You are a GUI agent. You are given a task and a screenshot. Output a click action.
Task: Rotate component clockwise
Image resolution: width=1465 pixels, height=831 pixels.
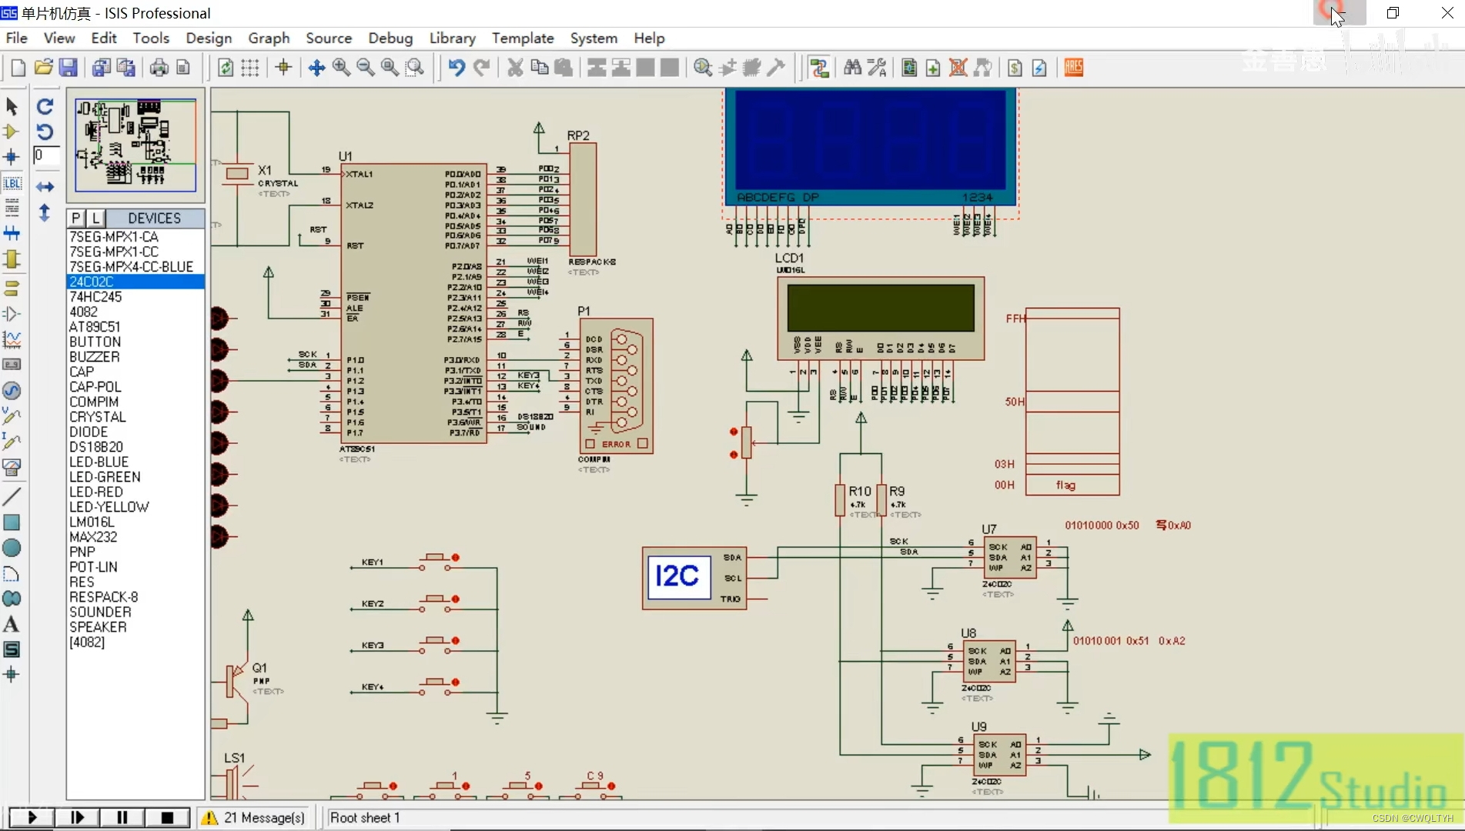click(45, 106)
